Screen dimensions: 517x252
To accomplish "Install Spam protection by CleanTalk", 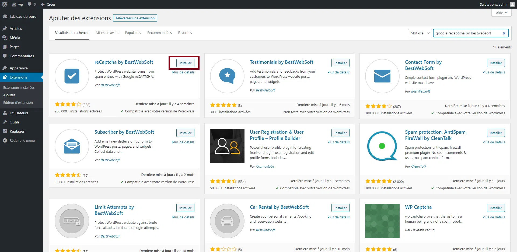I will coord(496,133).
